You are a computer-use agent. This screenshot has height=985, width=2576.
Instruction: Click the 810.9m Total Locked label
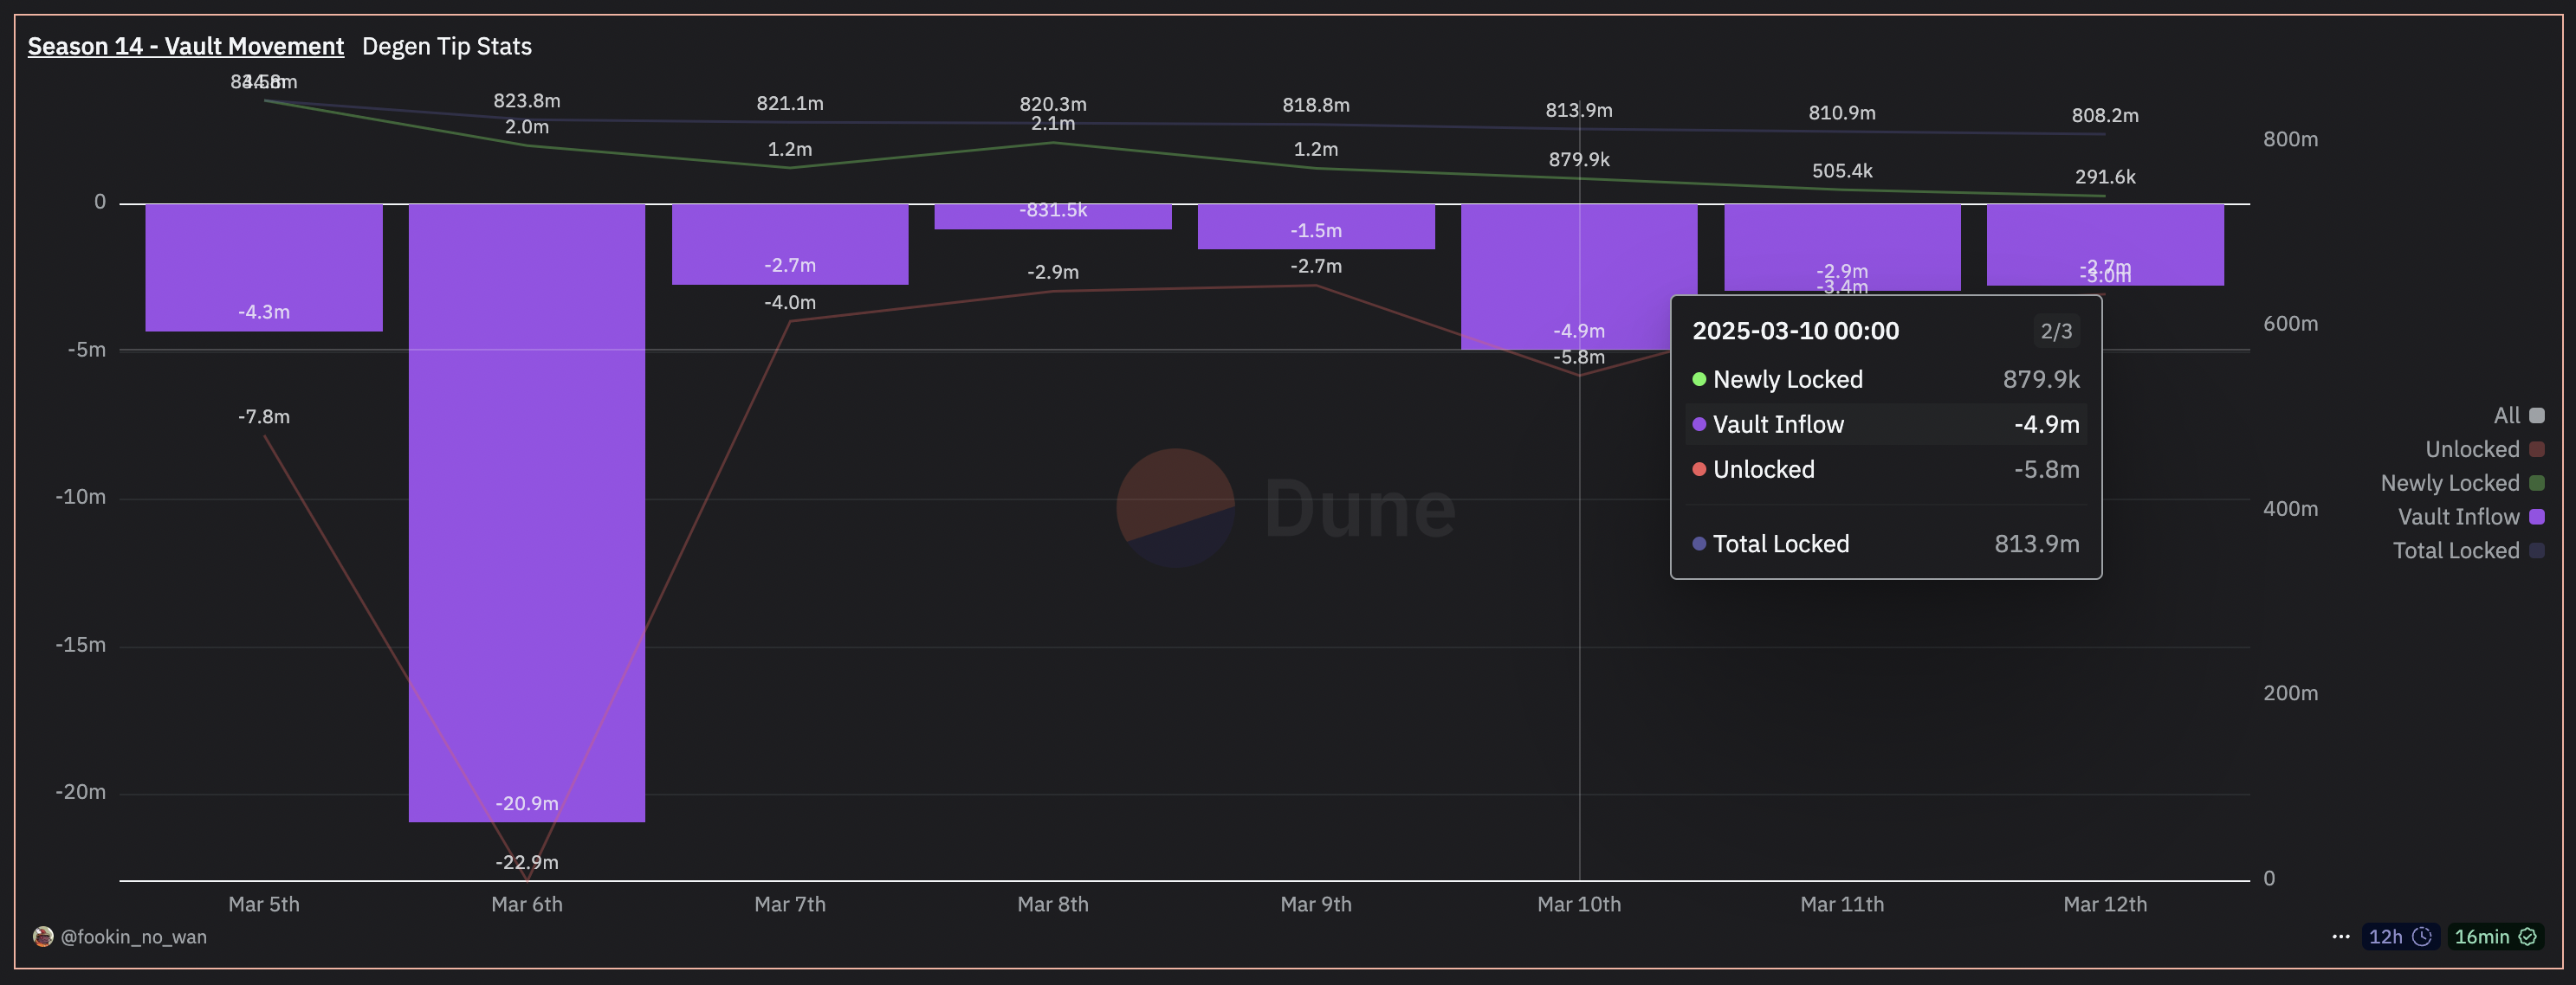coord(1842,113)
